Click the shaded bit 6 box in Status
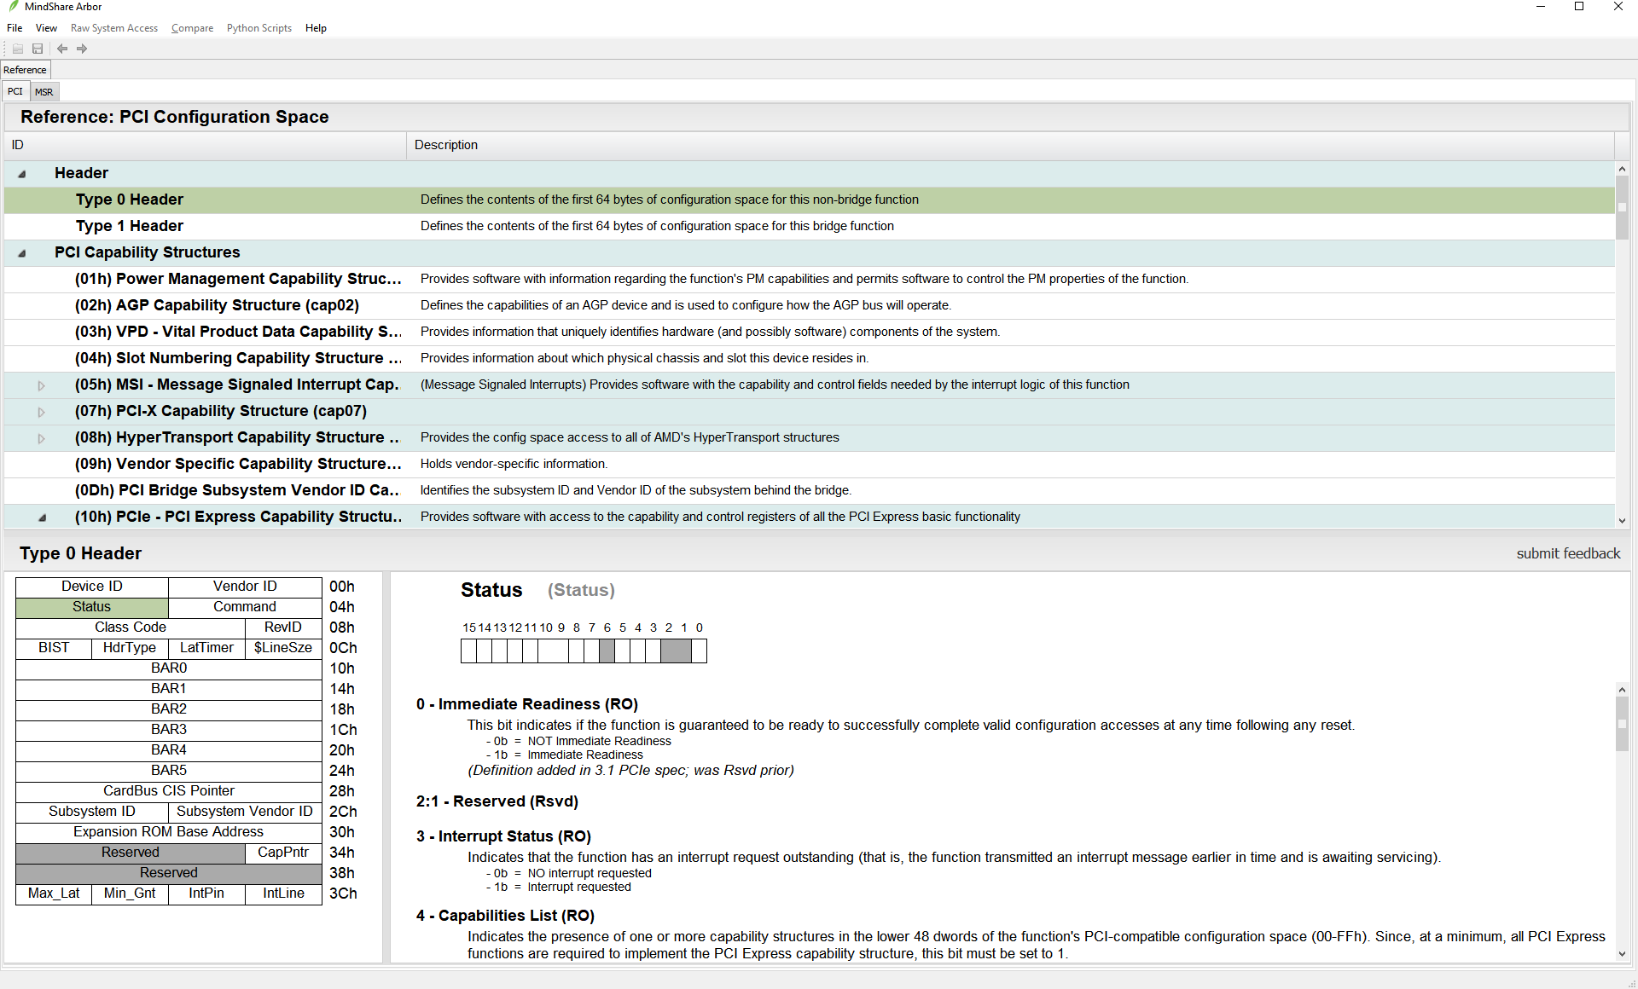 pos(607,651)
